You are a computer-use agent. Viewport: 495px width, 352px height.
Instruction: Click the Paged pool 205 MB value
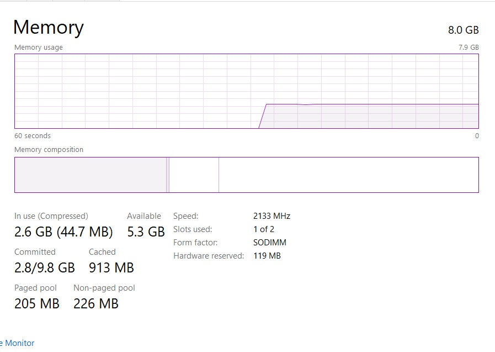tap(37, 304)
